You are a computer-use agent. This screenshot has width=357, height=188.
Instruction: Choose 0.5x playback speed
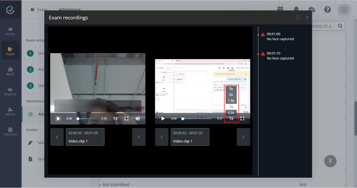pos(231,113)
